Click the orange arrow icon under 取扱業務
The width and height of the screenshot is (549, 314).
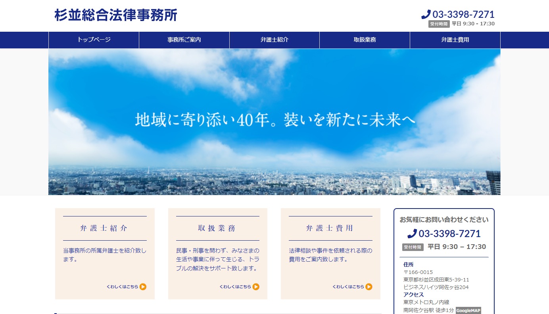256,287
